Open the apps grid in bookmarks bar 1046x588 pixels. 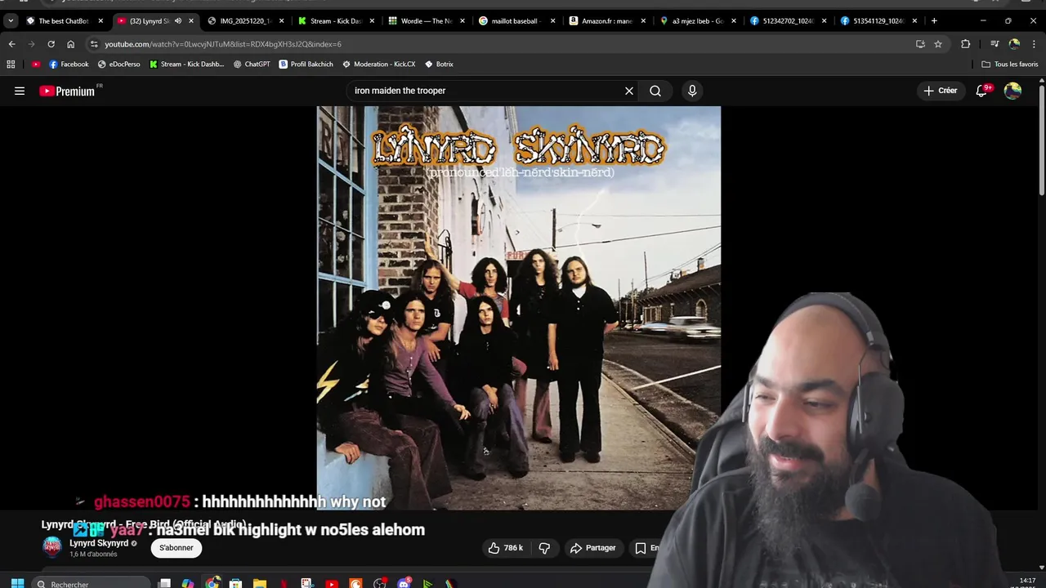11,64
